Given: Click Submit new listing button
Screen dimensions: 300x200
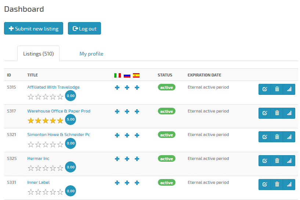Looking at the screenshot, I should point(33,28).
